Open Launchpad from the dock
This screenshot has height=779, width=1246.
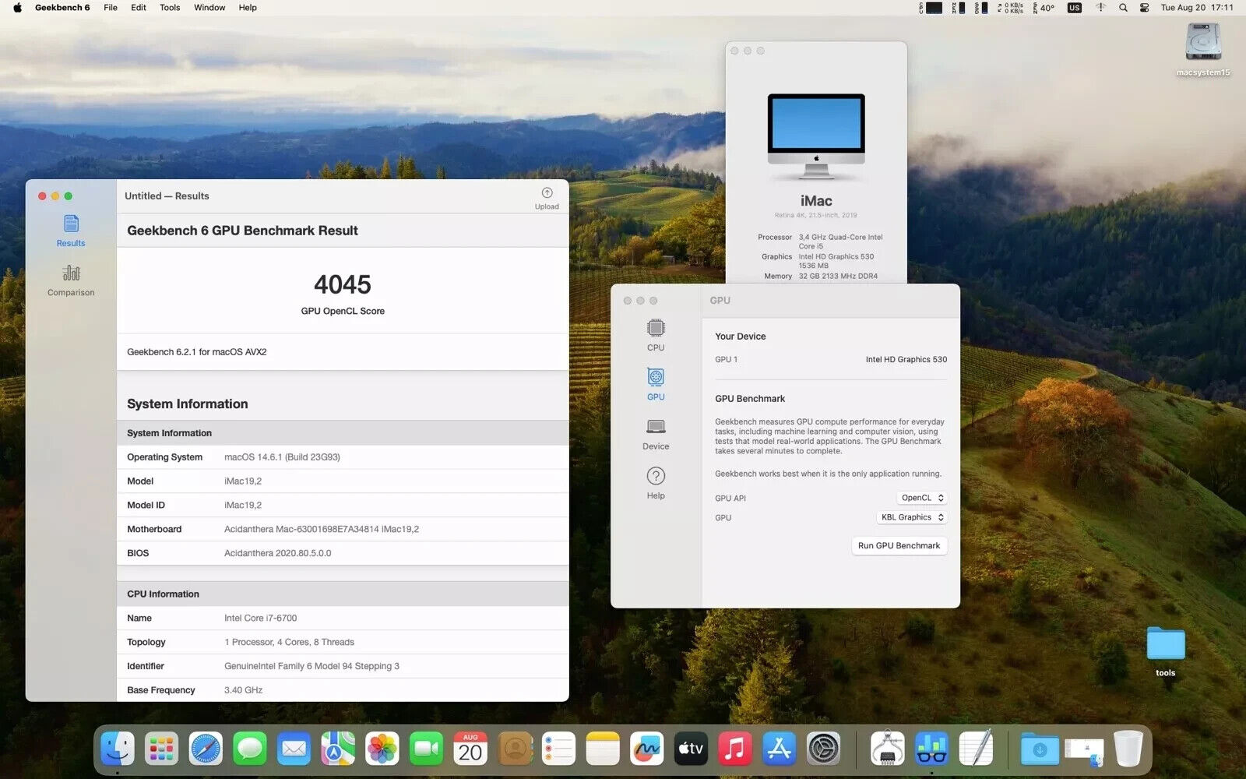tap(161, 749)
